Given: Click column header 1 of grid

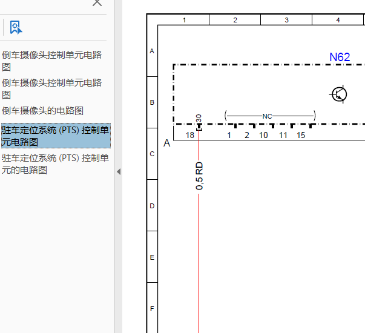Looking at the screenshot, I should (x=184, y=20).
